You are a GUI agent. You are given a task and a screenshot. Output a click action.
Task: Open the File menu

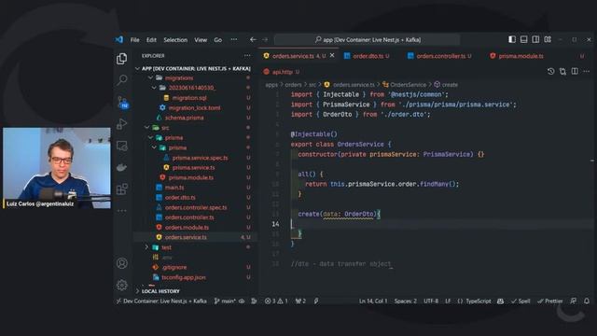tap(134, 39)
